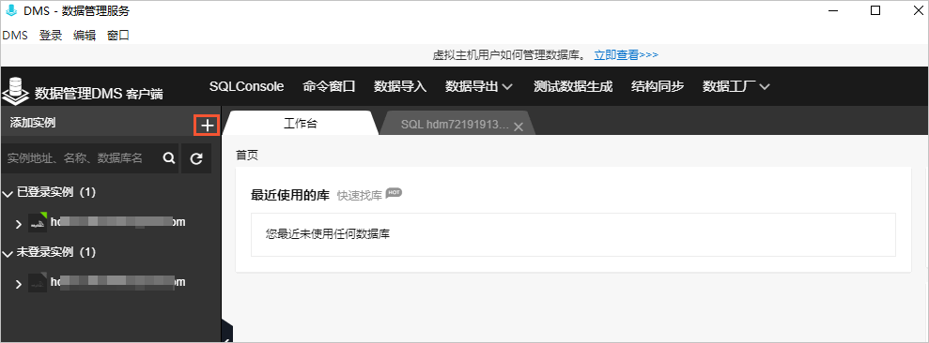Open SQLConsole

[246, 86]
